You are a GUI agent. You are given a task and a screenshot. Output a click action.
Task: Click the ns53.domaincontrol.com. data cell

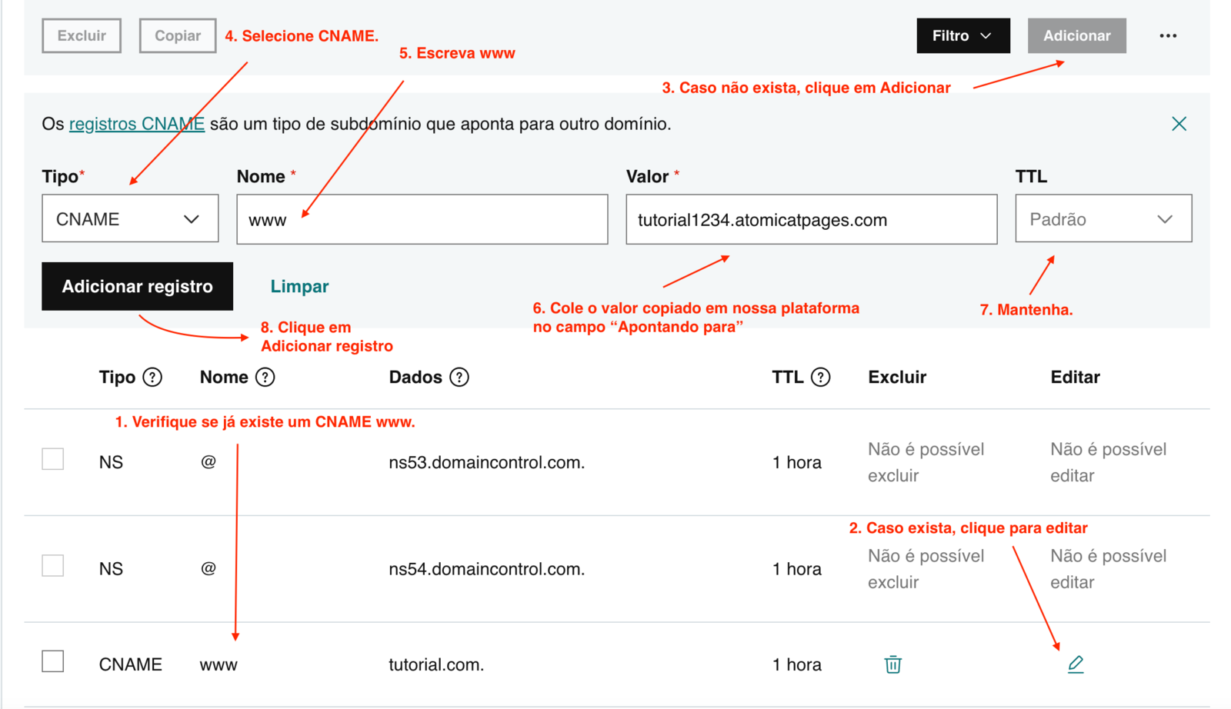(x=487, y=462)
